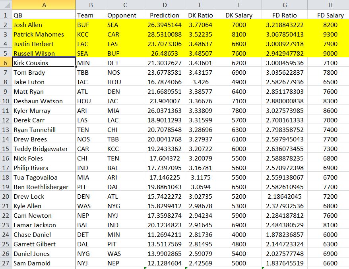This screenshot has height=269, width=349.
Task: Select column F header
Action: [239, 5]
